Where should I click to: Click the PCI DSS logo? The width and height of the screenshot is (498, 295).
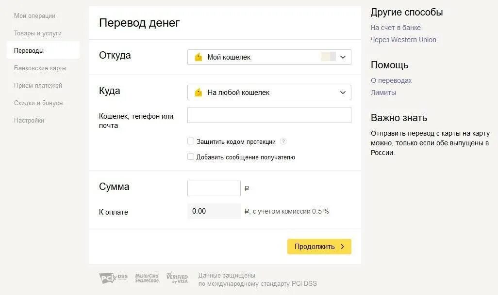(x=114, y=278)
